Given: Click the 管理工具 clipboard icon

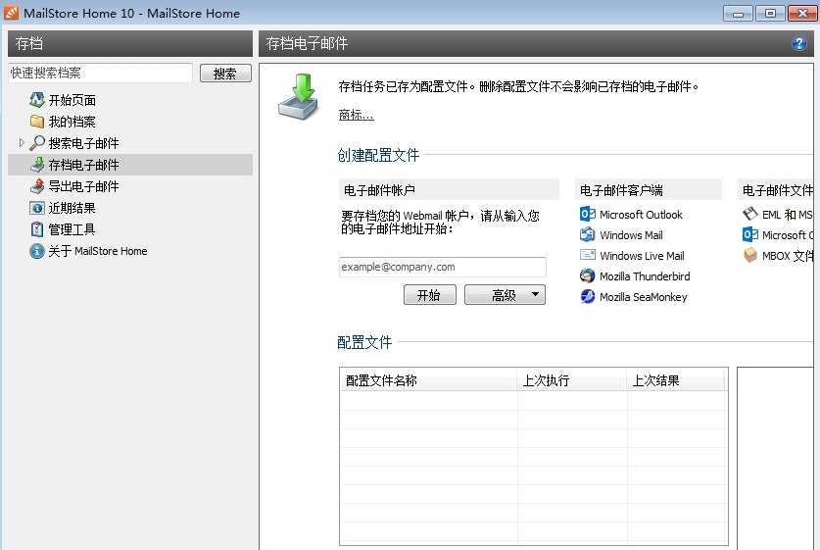Looking at the screenshot, I should tap(36, 229).
